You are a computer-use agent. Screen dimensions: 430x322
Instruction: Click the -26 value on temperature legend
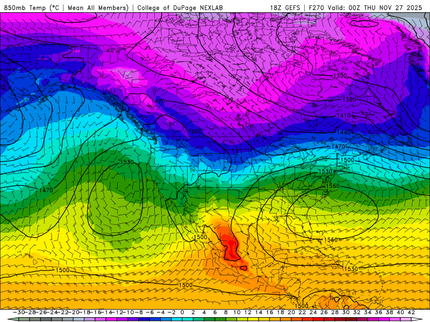(41, 312)
